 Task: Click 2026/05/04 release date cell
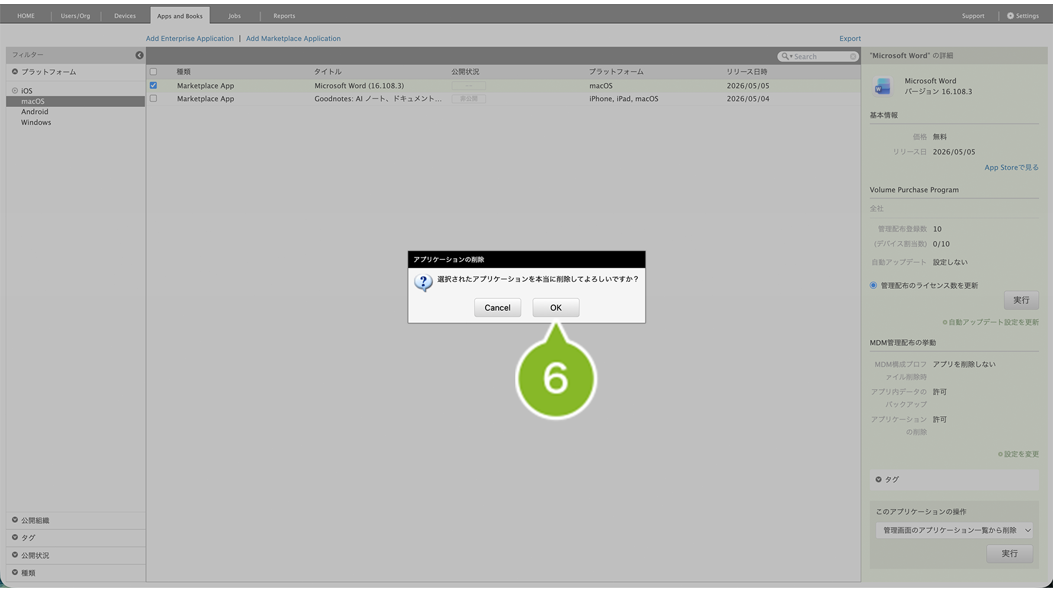[x=748, y=99]
